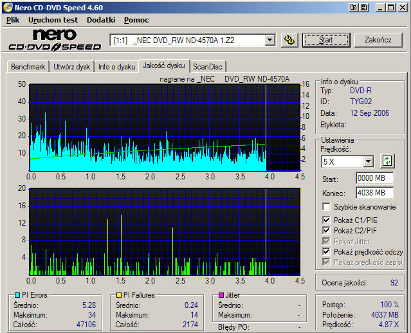Click the PI Failures Średnio value 0.24
The width and height of the screenshot is (411, 333).
click(x=191, y=305)
